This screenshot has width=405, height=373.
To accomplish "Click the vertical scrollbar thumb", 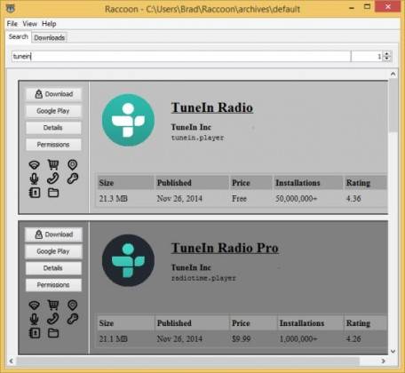I will pyautogui.click(x=393, y=106).
